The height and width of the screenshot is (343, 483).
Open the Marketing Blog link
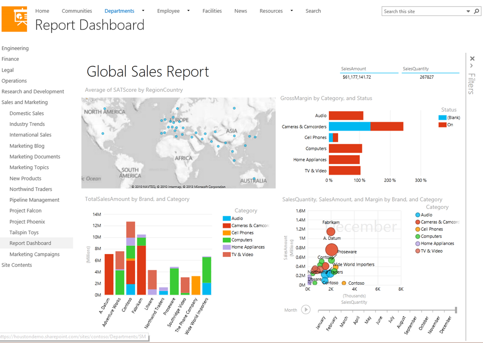click(27, 146)
